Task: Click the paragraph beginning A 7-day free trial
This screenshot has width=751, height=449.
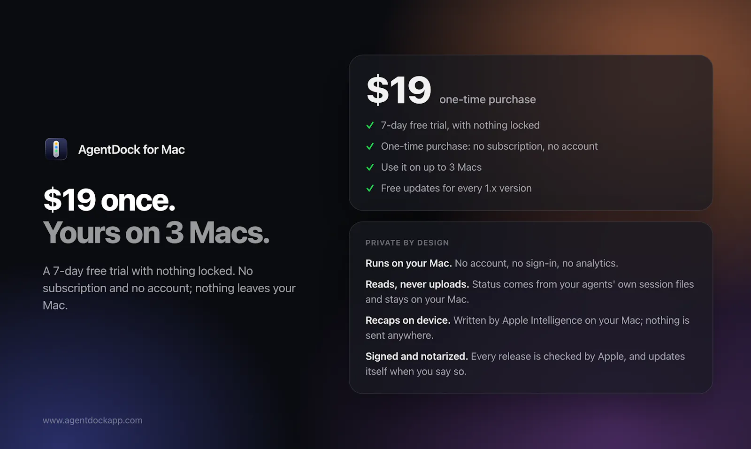Action: (169, 288)
